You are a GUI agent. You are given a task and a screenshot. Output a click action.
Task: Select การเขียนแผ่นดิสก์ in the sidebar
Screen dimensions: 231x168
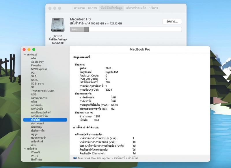coord(41,113)
